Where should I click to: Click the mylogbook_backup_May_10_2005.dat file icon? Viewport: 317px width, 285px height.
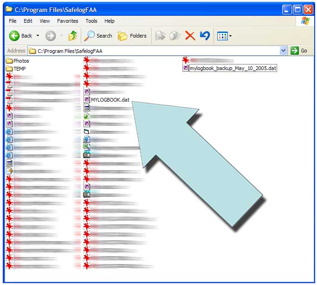pyautogui.click(x=185, y=68)
